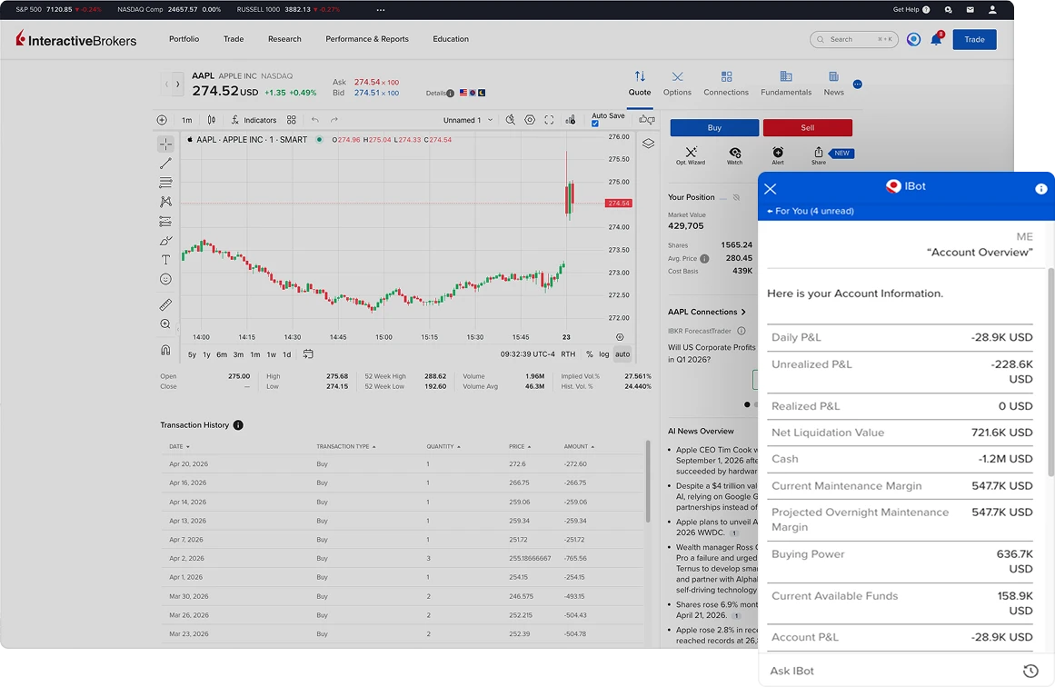Click the header Trade button

coord(974,39)
